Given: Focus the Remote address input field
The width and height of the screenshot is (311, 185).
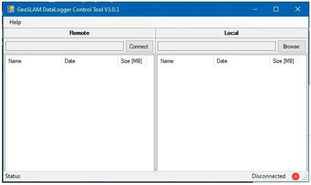Looking at the screenshot, I should (64, 46).
